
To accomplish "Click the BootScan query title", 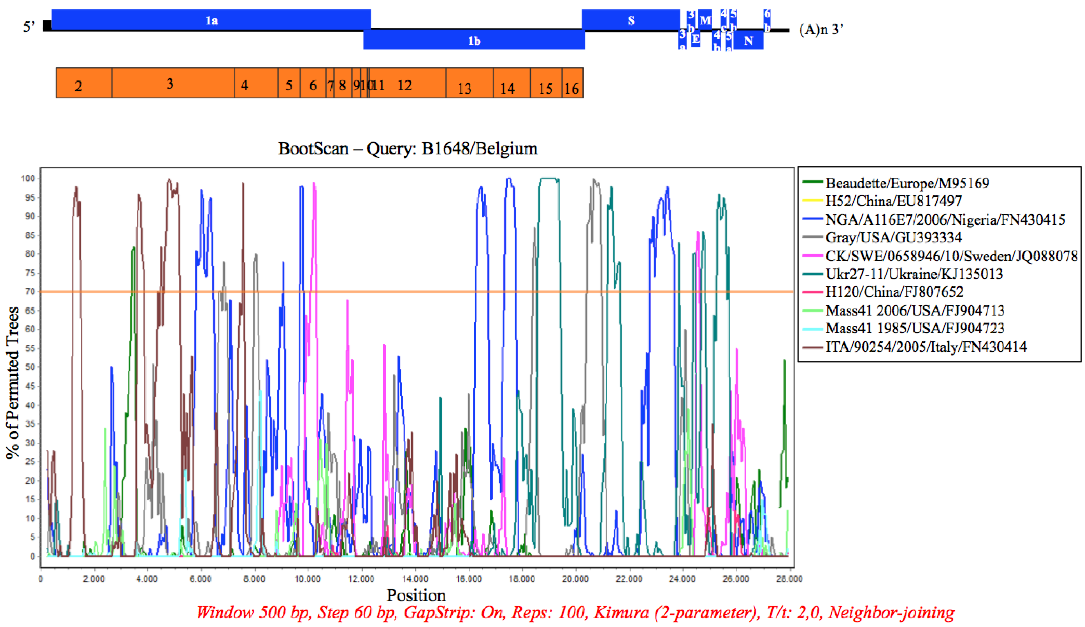I will (407, 149).
